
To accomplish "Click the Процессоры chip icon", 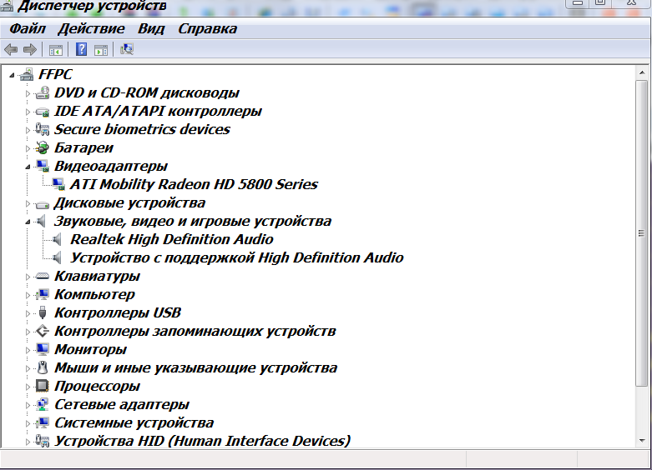I will click(43, 386).
